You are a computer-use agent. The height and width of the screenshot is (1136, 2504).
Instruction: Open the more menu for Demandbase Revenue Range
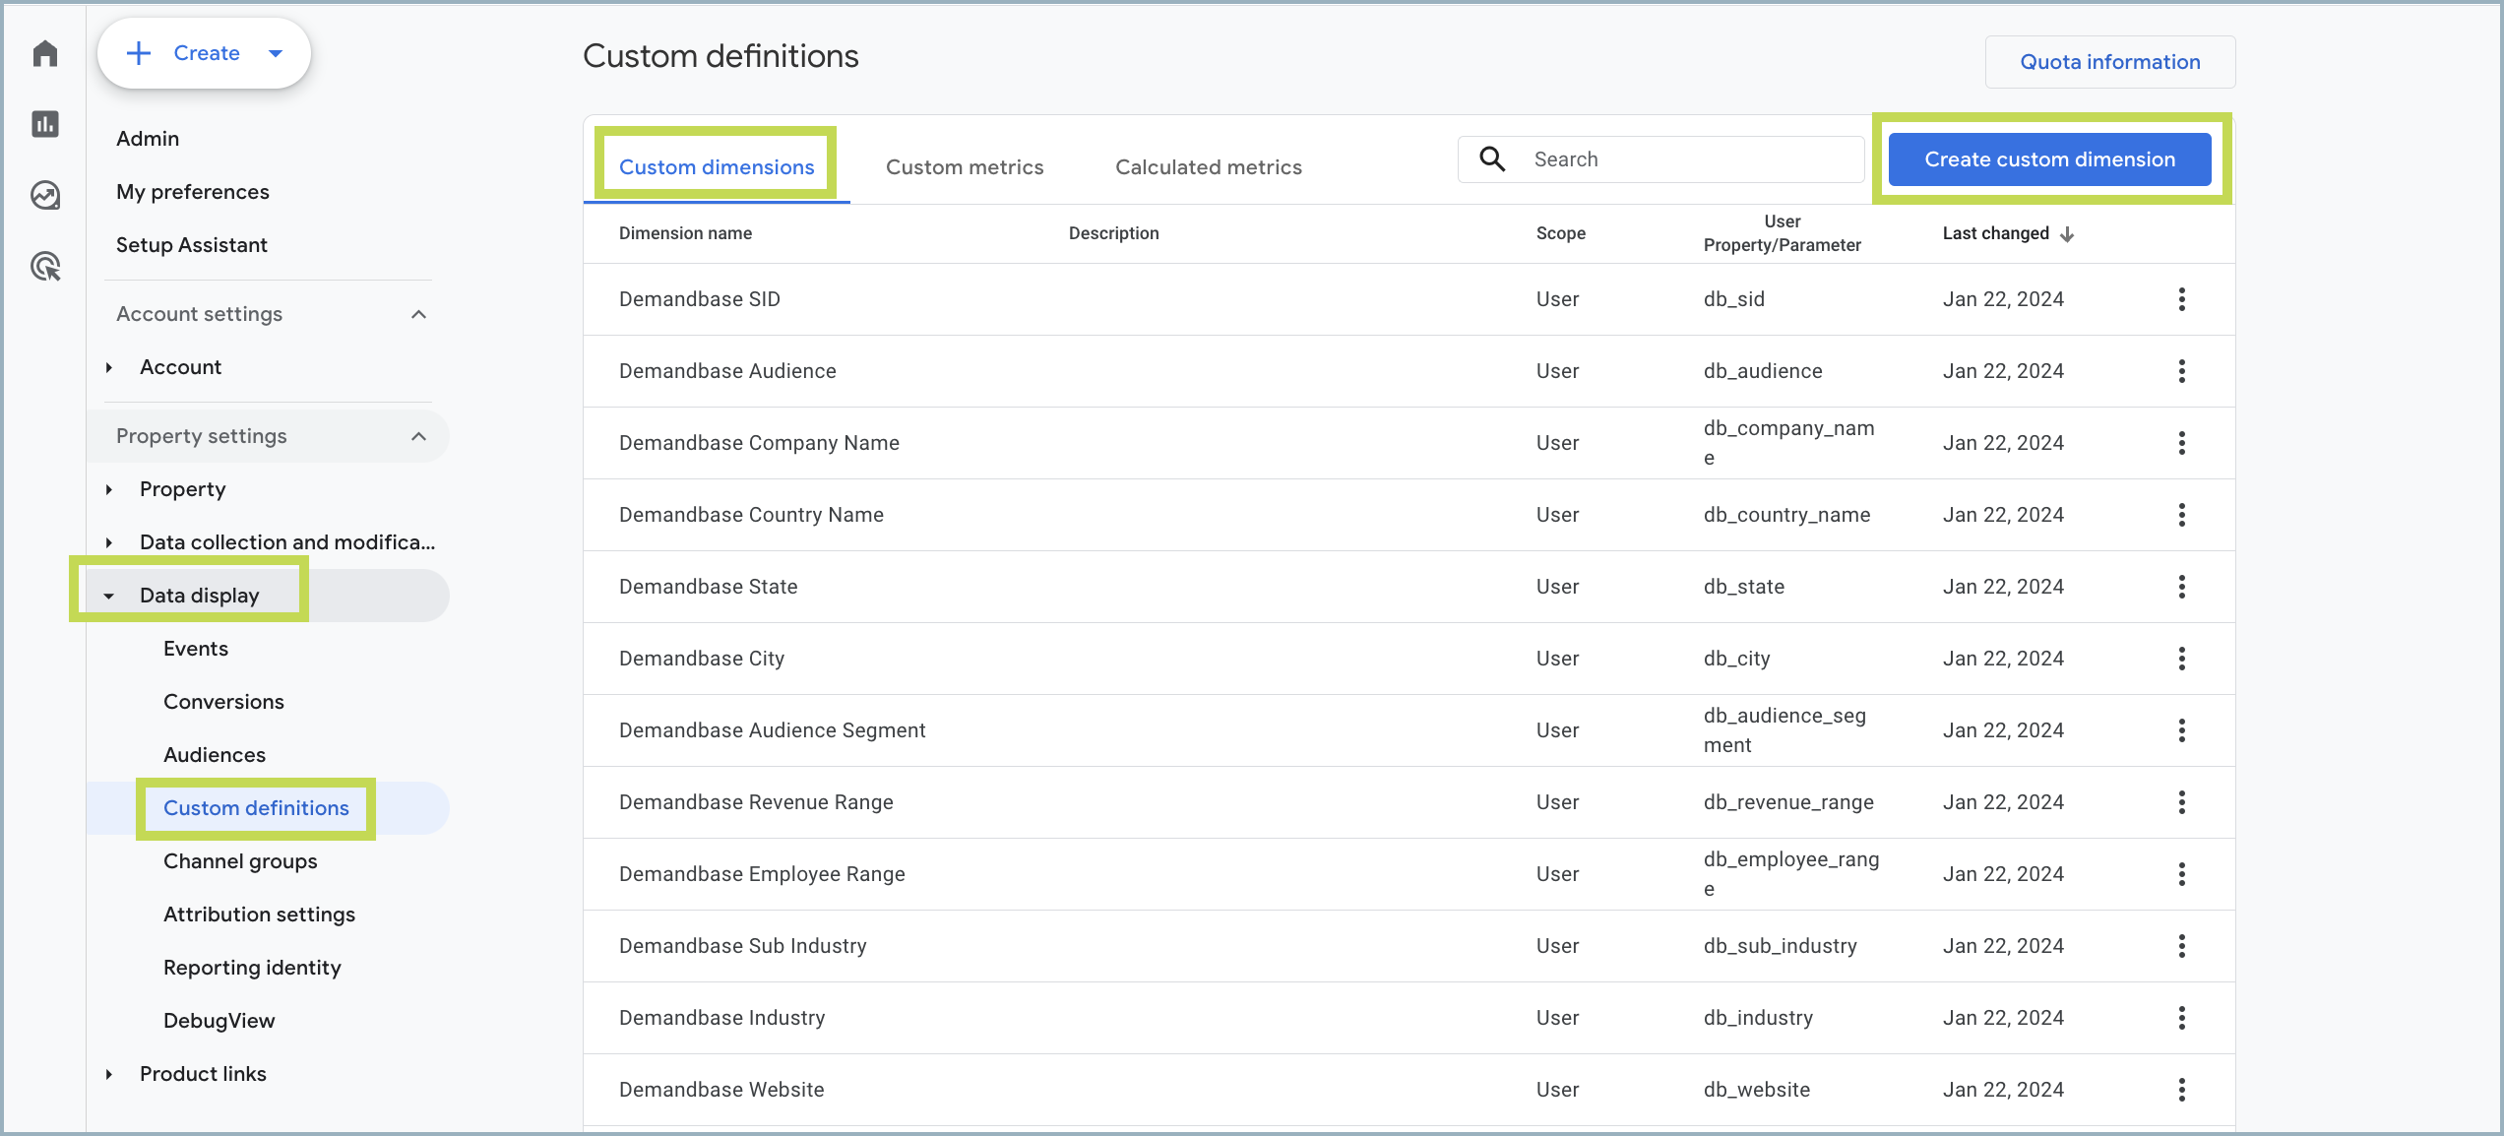click(x=2182, y=802)
